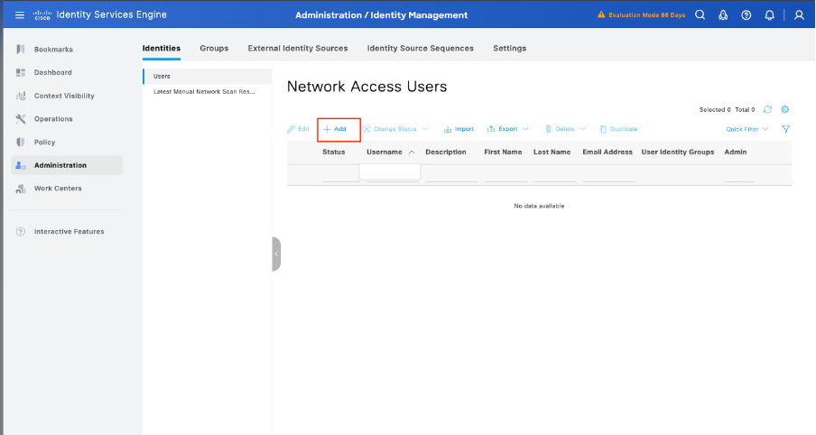Click the Import users button

(459, 129)
